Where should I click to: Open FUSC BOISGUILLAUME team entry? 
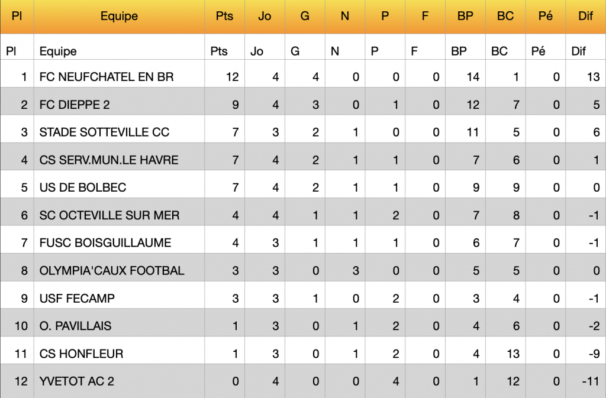coord(105,243)
